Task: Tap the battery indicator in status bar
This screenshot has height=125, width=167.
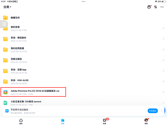Action: pyautogui.click(x=163, y=2)
